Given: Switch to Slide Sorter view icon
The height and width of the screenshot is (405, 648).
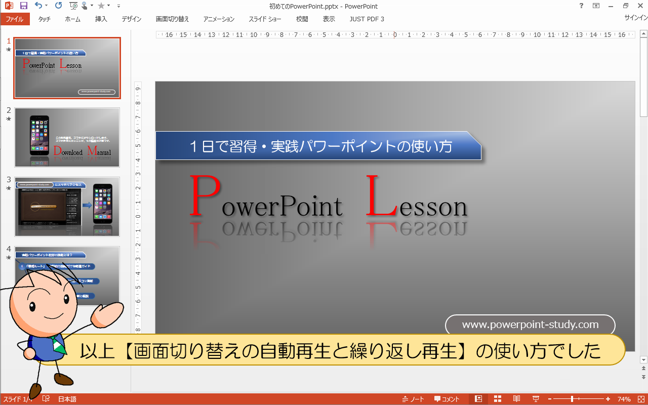Looking at the screenshot, I should [x=498, y=399].
